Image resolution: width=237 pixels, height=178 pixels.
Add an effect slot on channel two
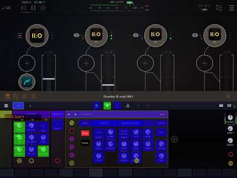[86, 63]
